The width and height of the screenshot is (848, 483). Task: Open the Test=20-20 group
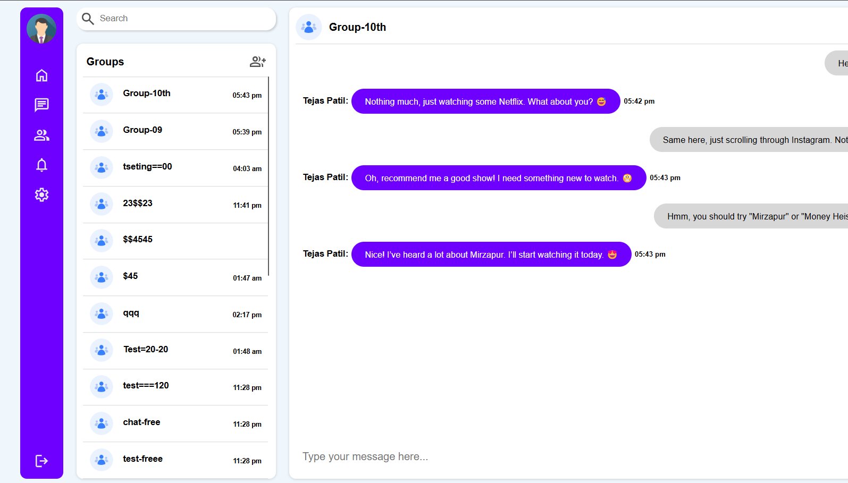(175, 350)
